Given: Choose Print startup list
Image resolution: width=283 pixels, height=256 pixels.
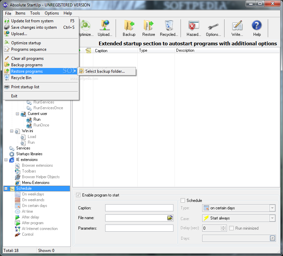Looking at the screenshot, I should [41, 87].
